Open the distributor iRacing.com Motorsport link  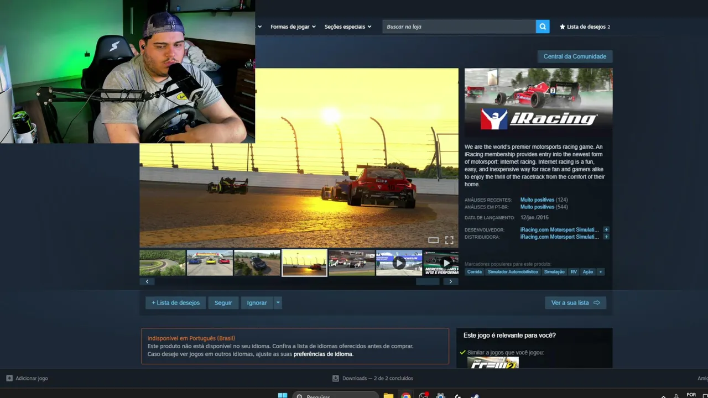(560, 237)
